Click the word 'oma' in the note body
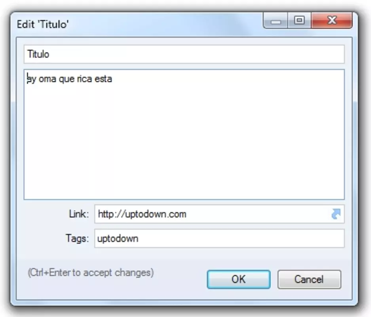This screenshot has width=371, height=317. [48, 79]
